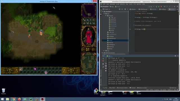Collapse the app folder in project tree
This screenshot has width=180, height=101.
[104, 14]
